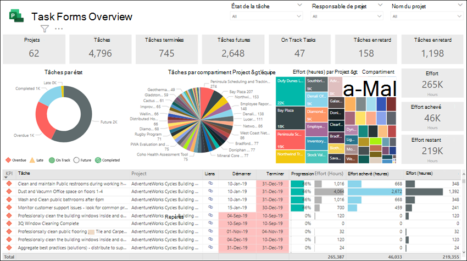
Task: Sort by Démarrer column header
Action: [242, 174]
